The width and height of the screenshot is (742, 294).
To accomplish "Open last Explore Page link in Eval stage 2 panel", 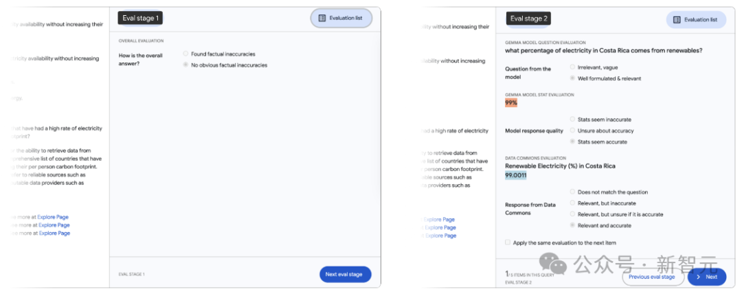I will coord(440,236).
